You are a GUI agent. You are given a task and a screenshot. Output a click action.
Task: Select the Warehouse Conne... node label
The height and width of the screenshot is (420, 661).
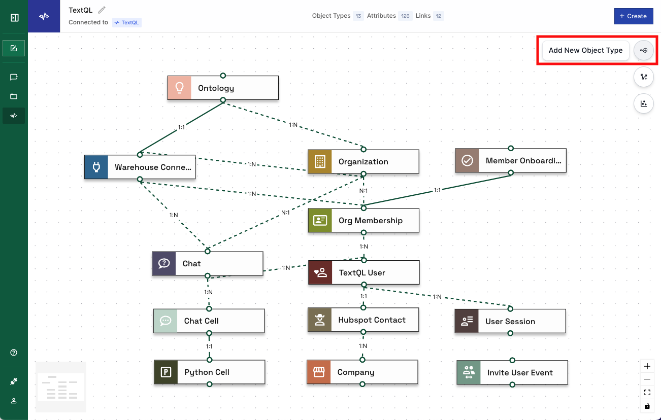pos(153,167)
